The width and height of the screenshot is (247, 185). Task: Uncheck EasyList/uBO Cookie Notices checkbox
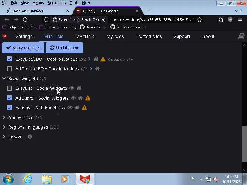point(10,59)
